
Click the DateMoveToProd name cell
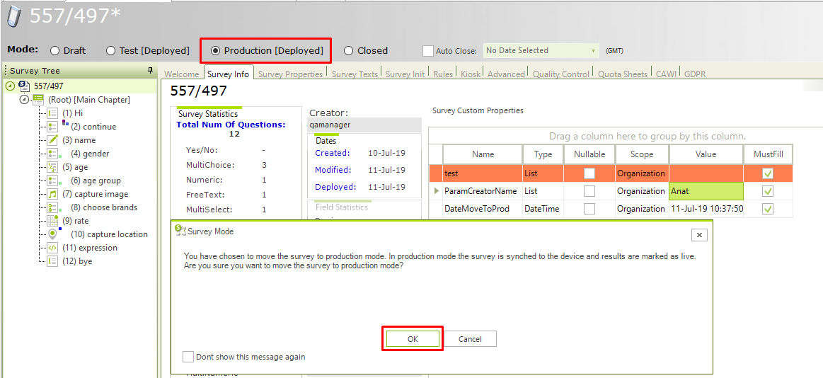[x=483, y=209]
